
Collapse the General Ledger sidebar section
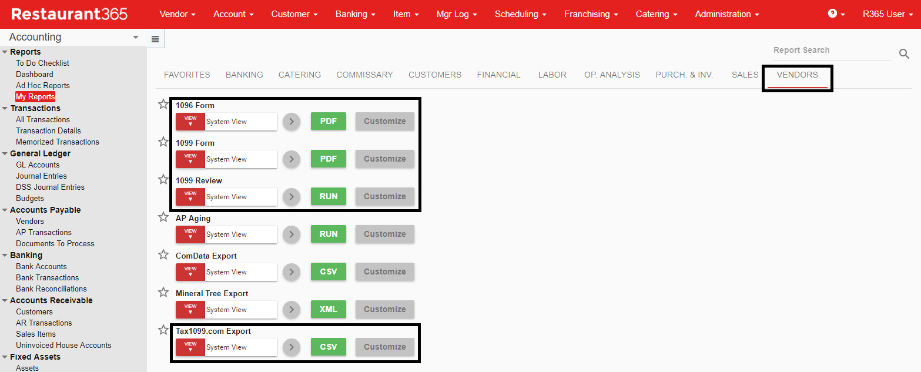click(5, 153)
